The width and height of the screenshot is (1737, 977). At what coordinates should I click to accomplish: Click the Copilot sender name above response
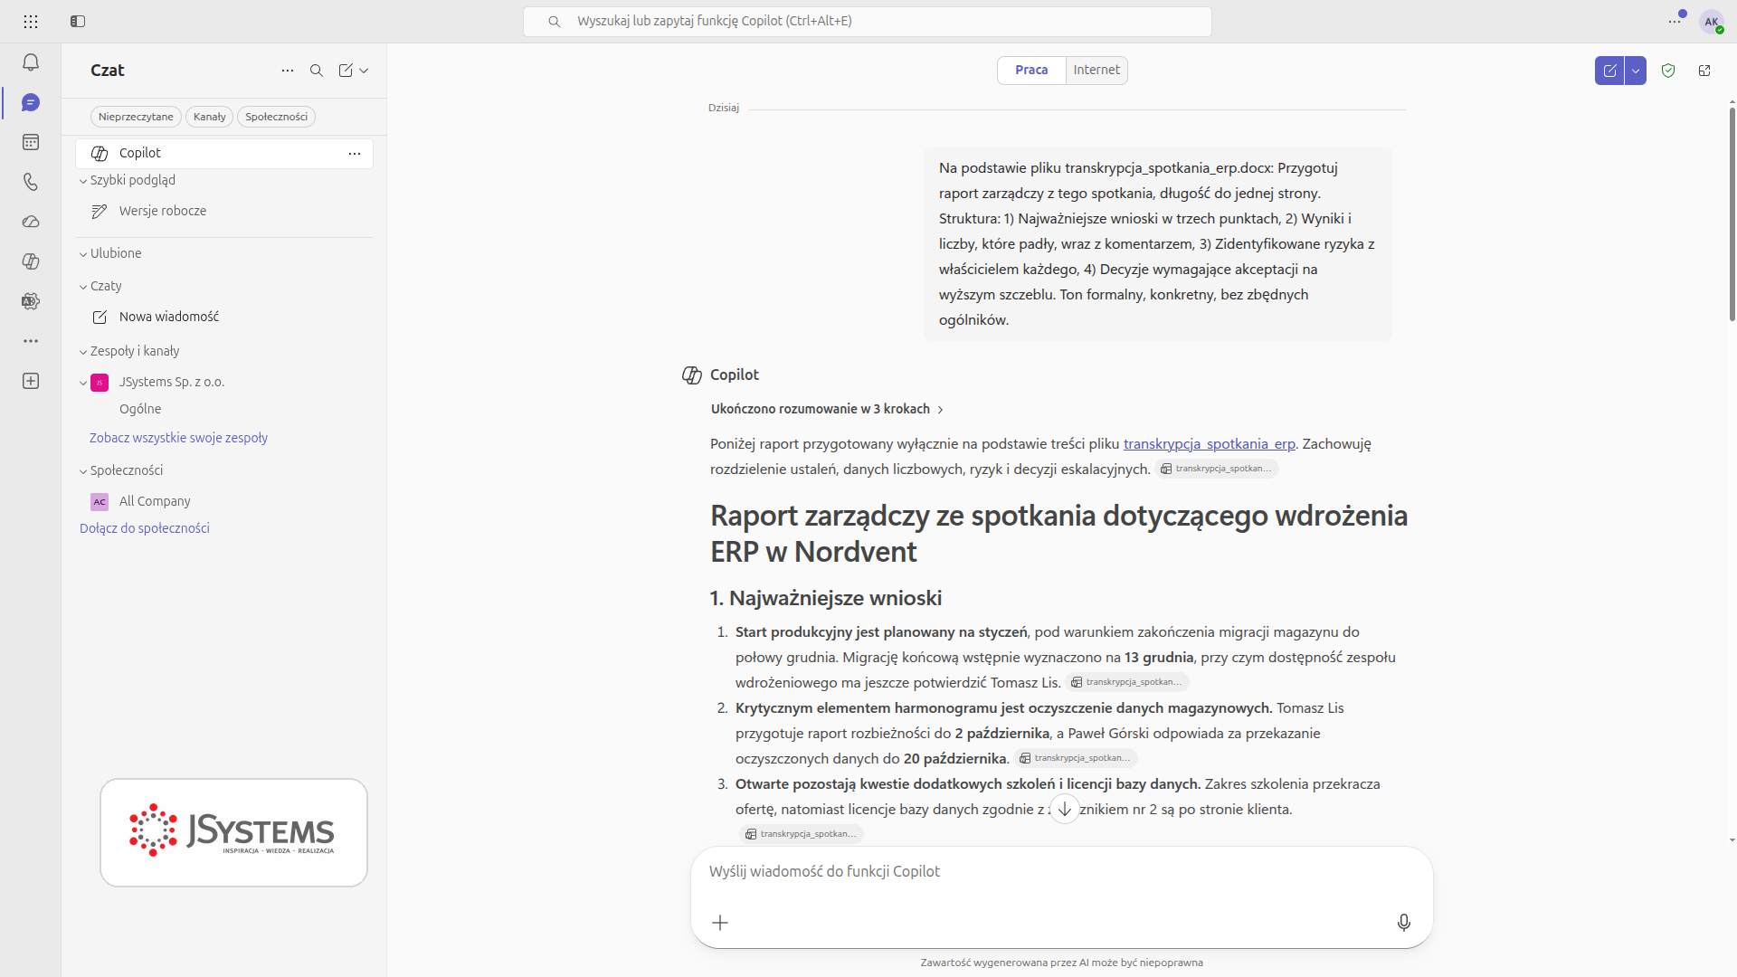[734, 375]
